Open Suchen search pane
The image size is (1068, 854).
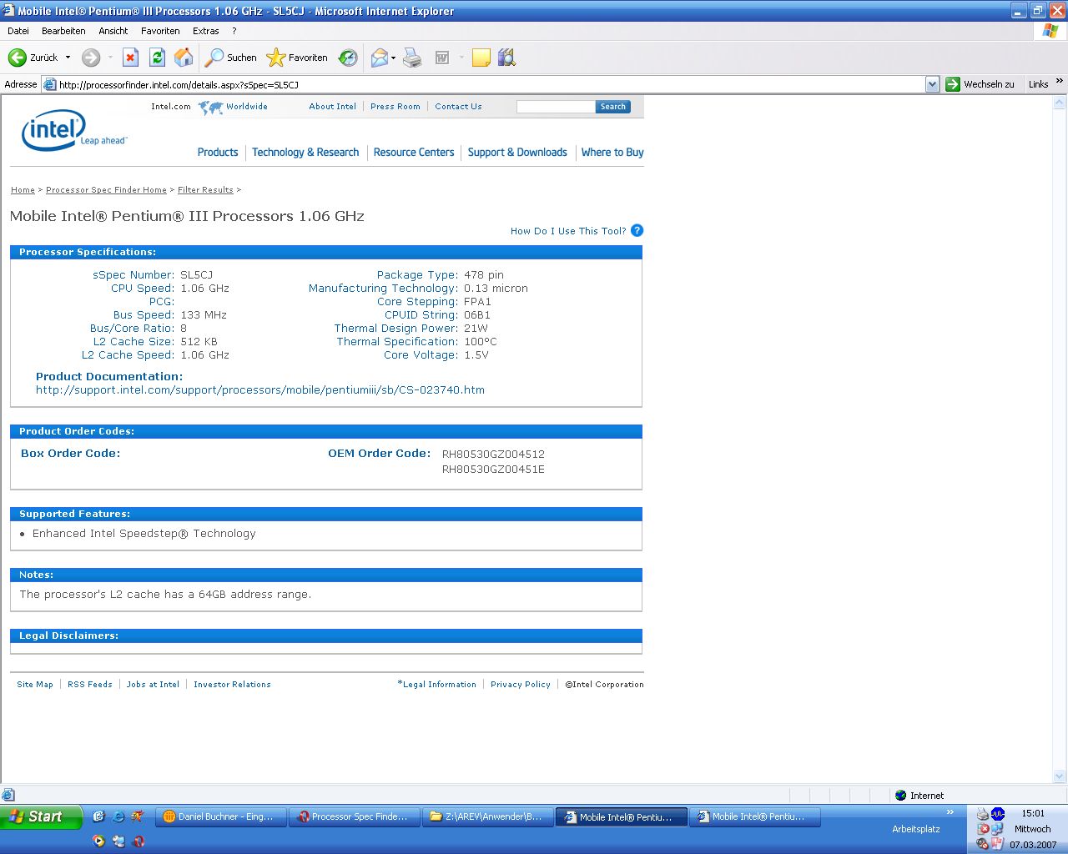(x=231, y=58)
